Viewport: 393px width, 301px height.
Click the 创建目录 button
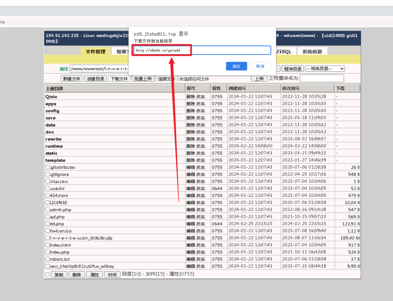96,79
